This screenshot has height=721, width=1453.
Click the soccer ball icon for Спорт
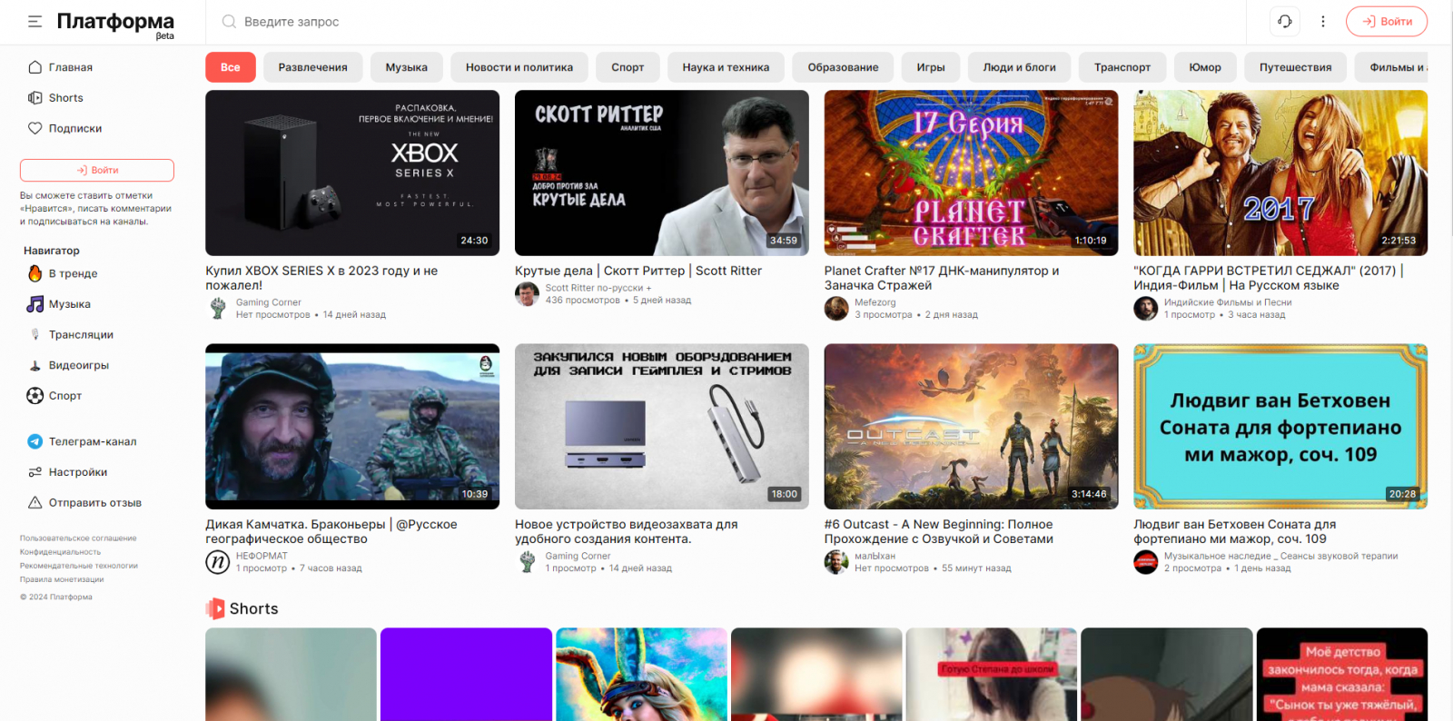pyautogui.click(x=35, y=396)
